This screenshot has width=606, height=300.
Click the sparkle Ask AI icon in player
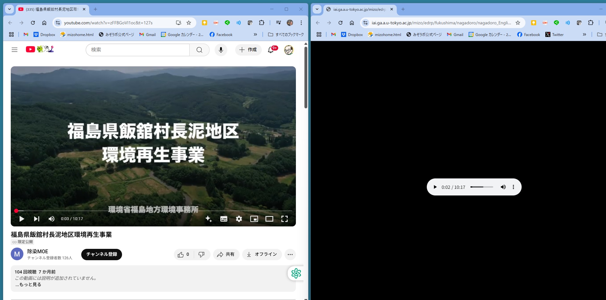point(209,219)
